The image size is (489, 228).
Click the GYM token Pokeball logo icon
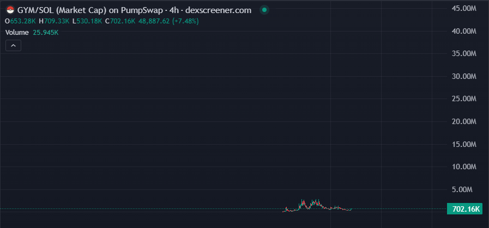pyautogui.click(x=10, y=10)
